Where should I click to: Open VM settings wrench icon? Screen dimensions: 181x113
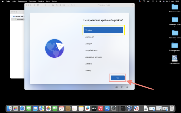click(45, 5)
